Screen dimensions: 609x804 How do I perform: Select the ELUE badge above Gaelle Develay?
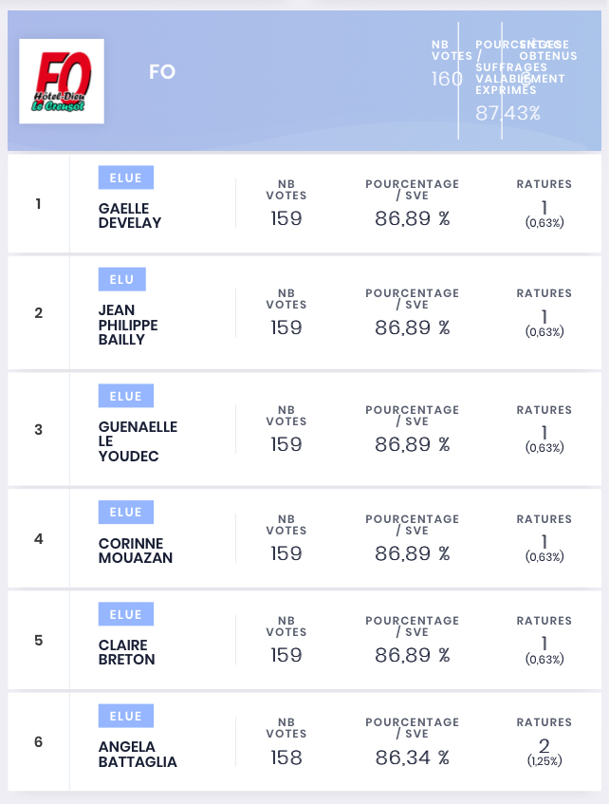tap(125, 178)
